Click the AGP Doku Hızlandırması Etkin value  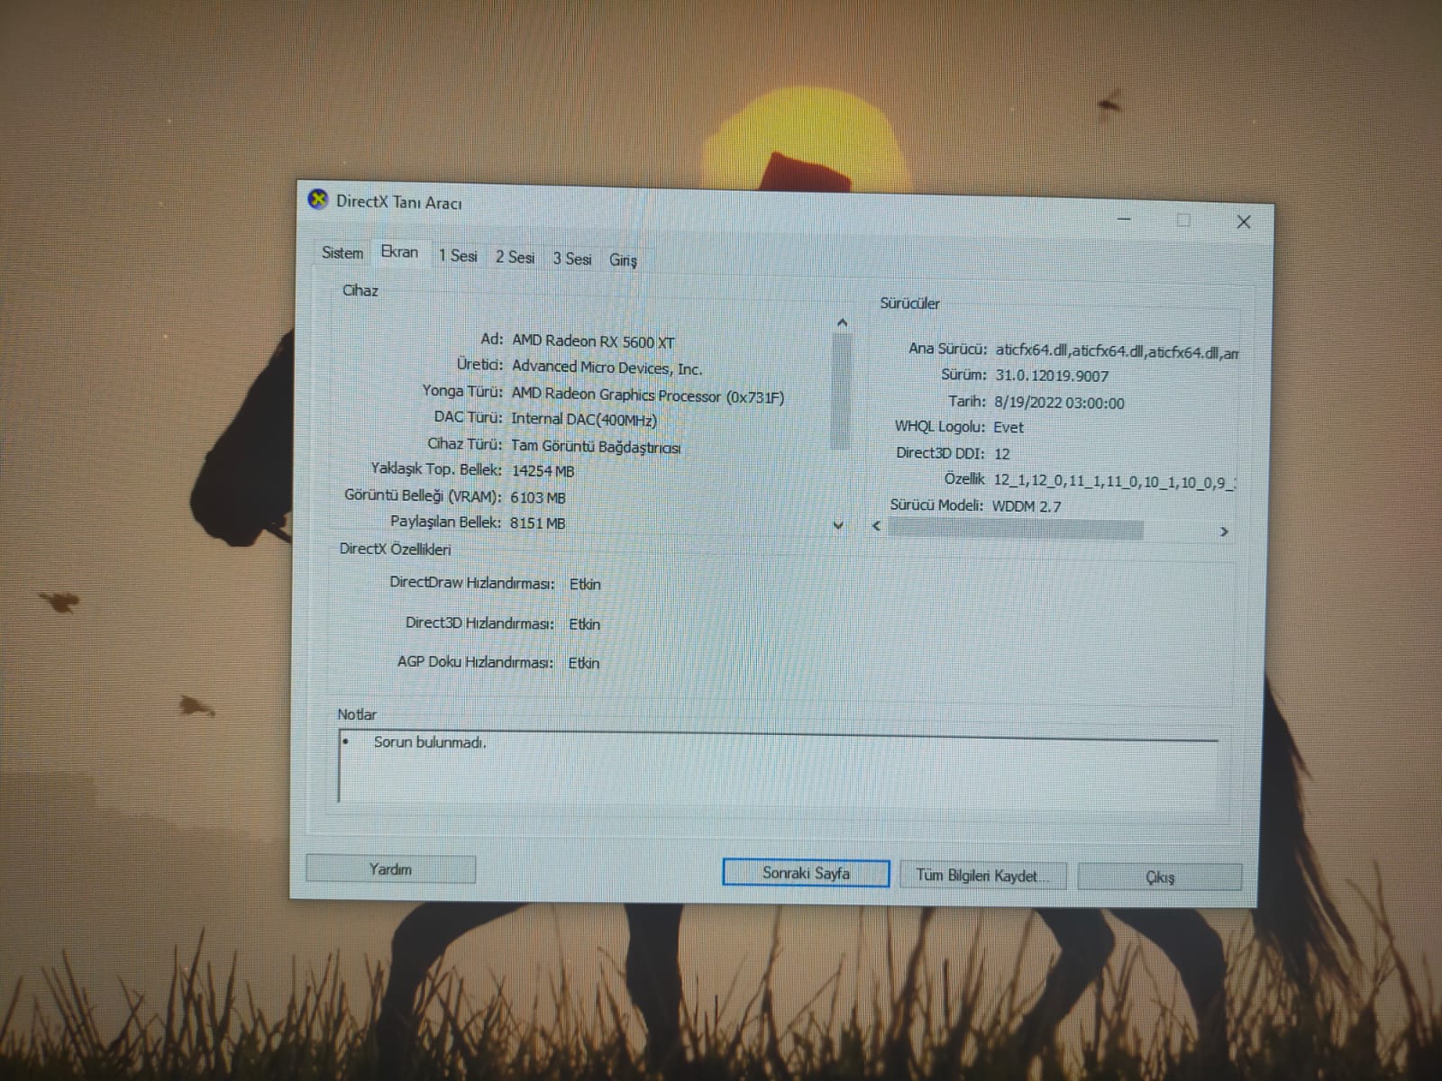coord(583,663)
